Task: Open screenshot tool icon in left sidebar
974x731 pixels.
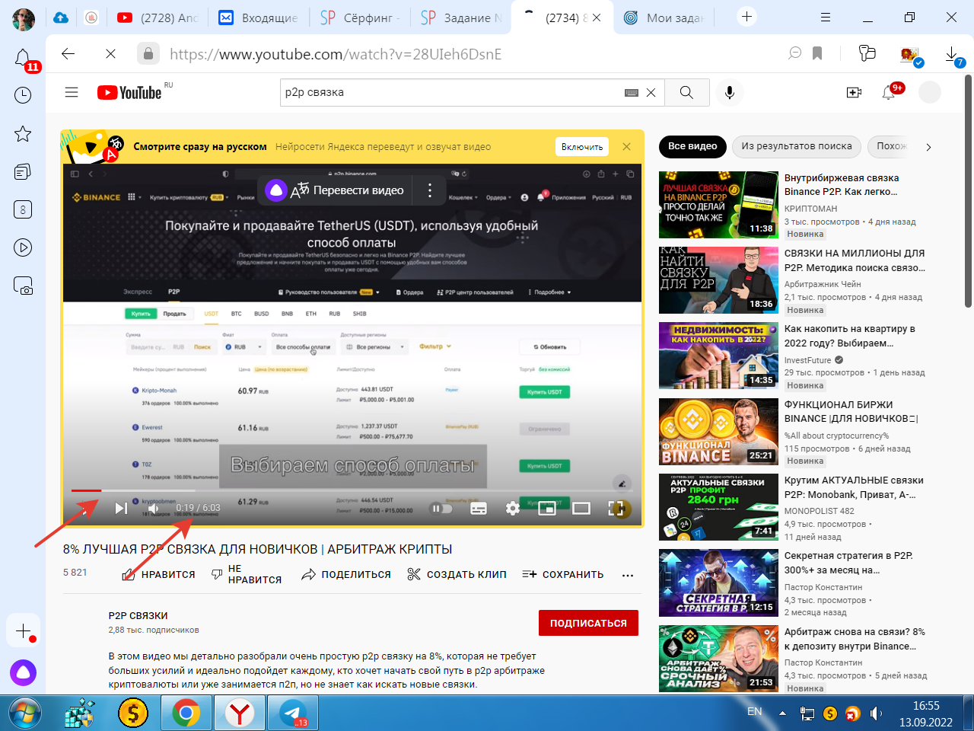Action: [23, 286]
